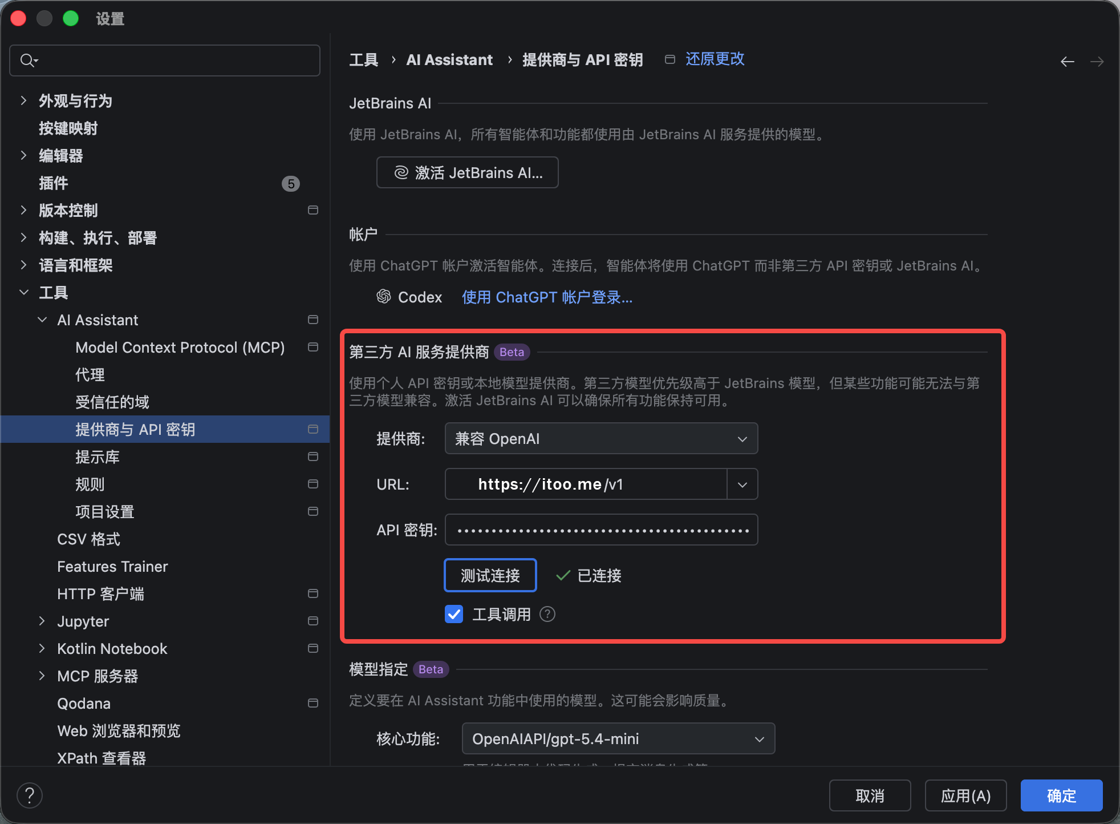1120x824 pixels.
Task: Open help via the bottom-left question mark button
Action: click(30, 795)
